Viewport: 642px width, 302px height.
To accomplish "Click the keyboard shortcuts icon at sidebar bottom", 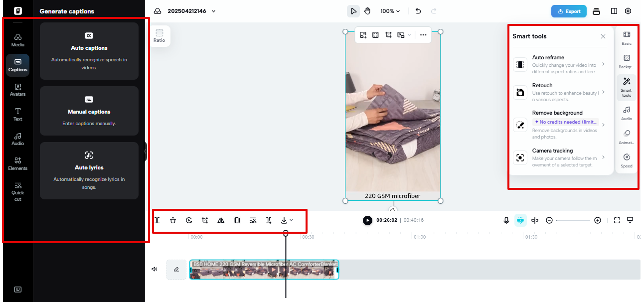I will (x=17, y=290).
